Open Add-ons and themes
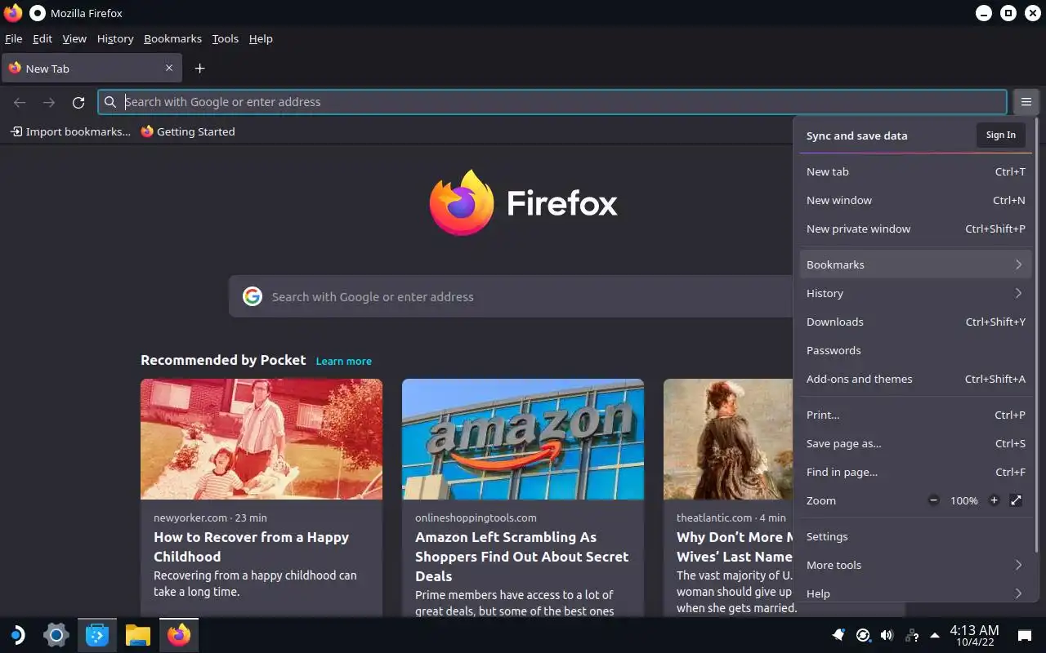The width and height of the screenshot is (1046, 653). click(x=915, y=379)
